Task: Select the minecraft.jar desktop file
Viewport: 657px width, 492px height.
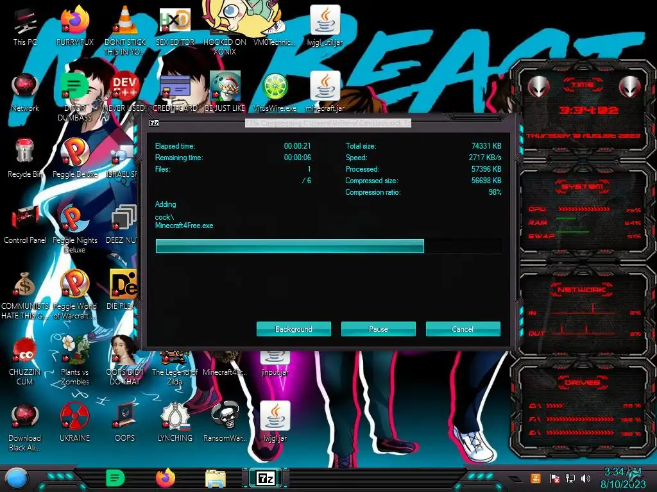Action: [x=325, y=92]
